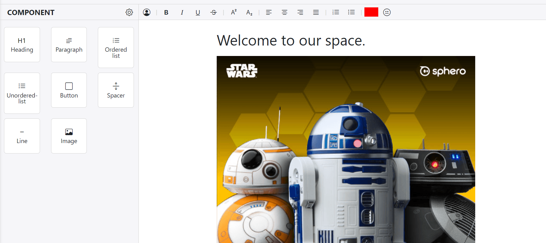Add an Unordered-list component
The height and width of the screenshot is (243, 546).
[x=22, y=93]
